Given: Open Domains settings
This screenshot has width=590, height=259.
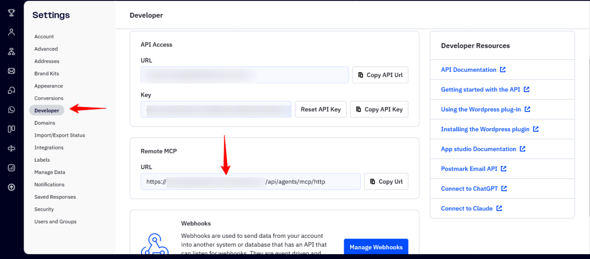Looking at the screenshot, I should point(45,123).
